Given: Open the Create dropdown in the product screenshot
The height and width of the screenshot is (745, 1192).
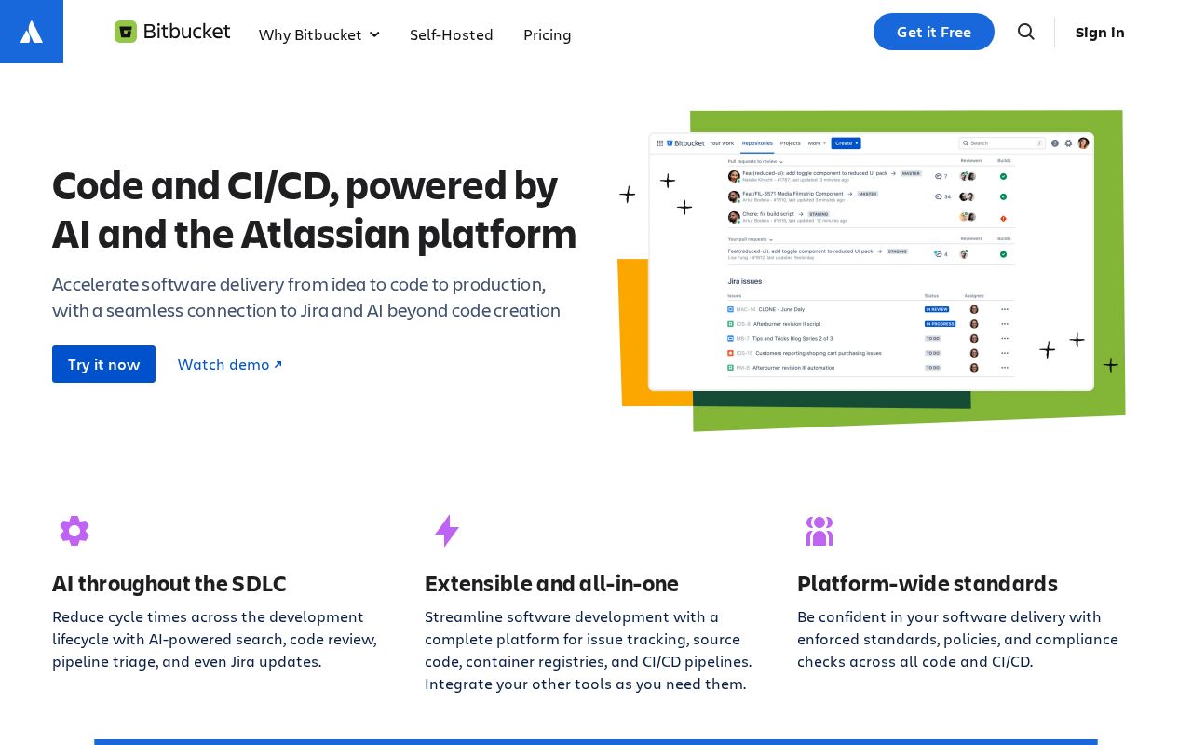Looking at the screenshot, I should point(845,142).
